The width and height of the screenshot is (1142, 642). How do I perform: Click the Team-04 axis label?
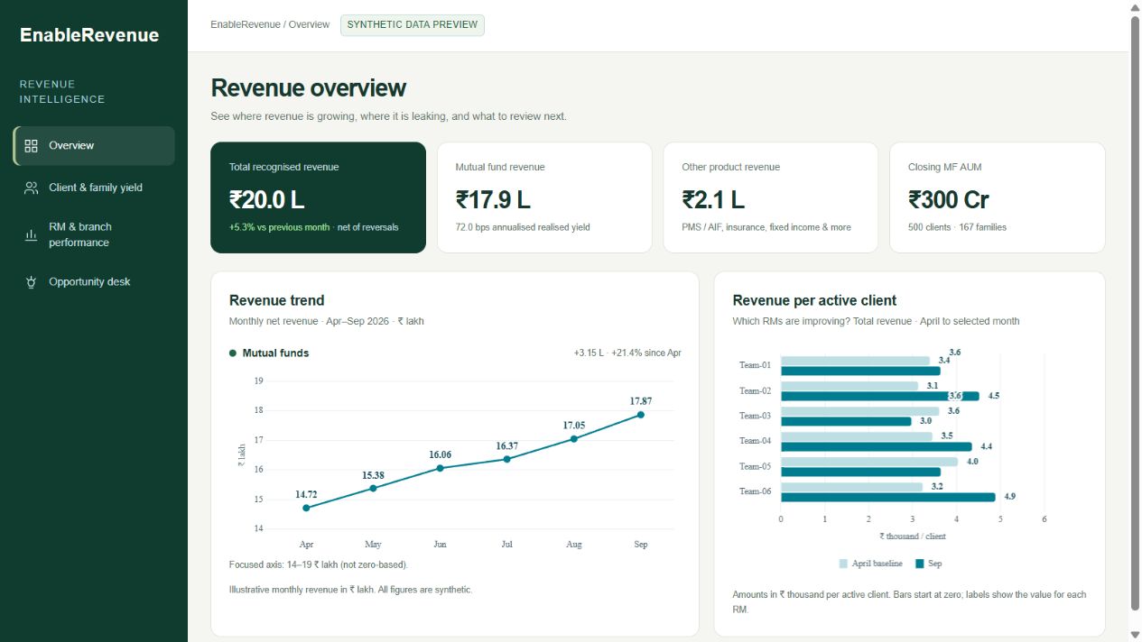(755, 441)
